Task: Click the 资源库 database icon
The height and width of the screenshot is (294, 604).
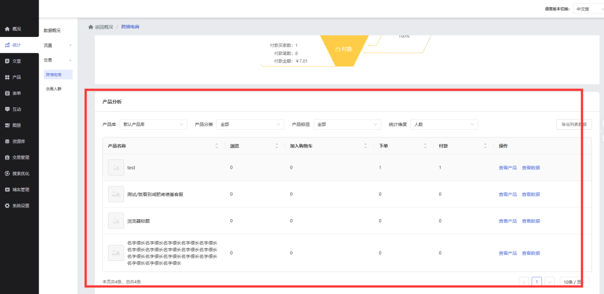Action: tap(7, 141)
